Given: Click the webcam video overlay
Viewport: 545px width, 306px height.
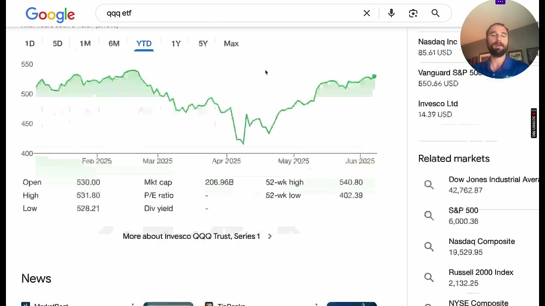Looking at the screenshot, I should pyautogui.click(x=500, y=40).
